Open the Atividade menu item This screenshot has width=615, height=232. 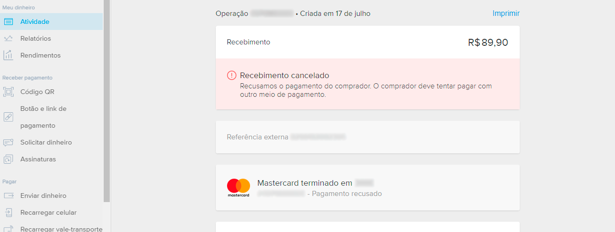click(35, 22)
